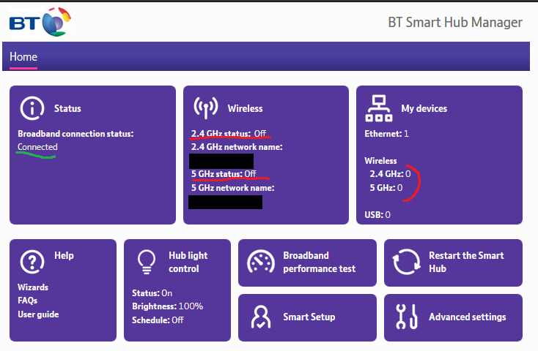Click the Smart Setup person icon
This screenshot has width=538, height=351.
[261, 317]
